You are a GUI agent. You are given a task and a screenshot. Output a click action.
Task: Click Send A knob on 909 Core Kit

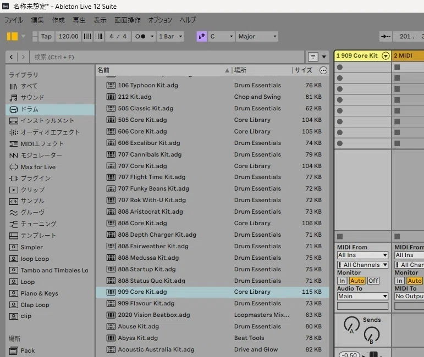tap(351, 325)
